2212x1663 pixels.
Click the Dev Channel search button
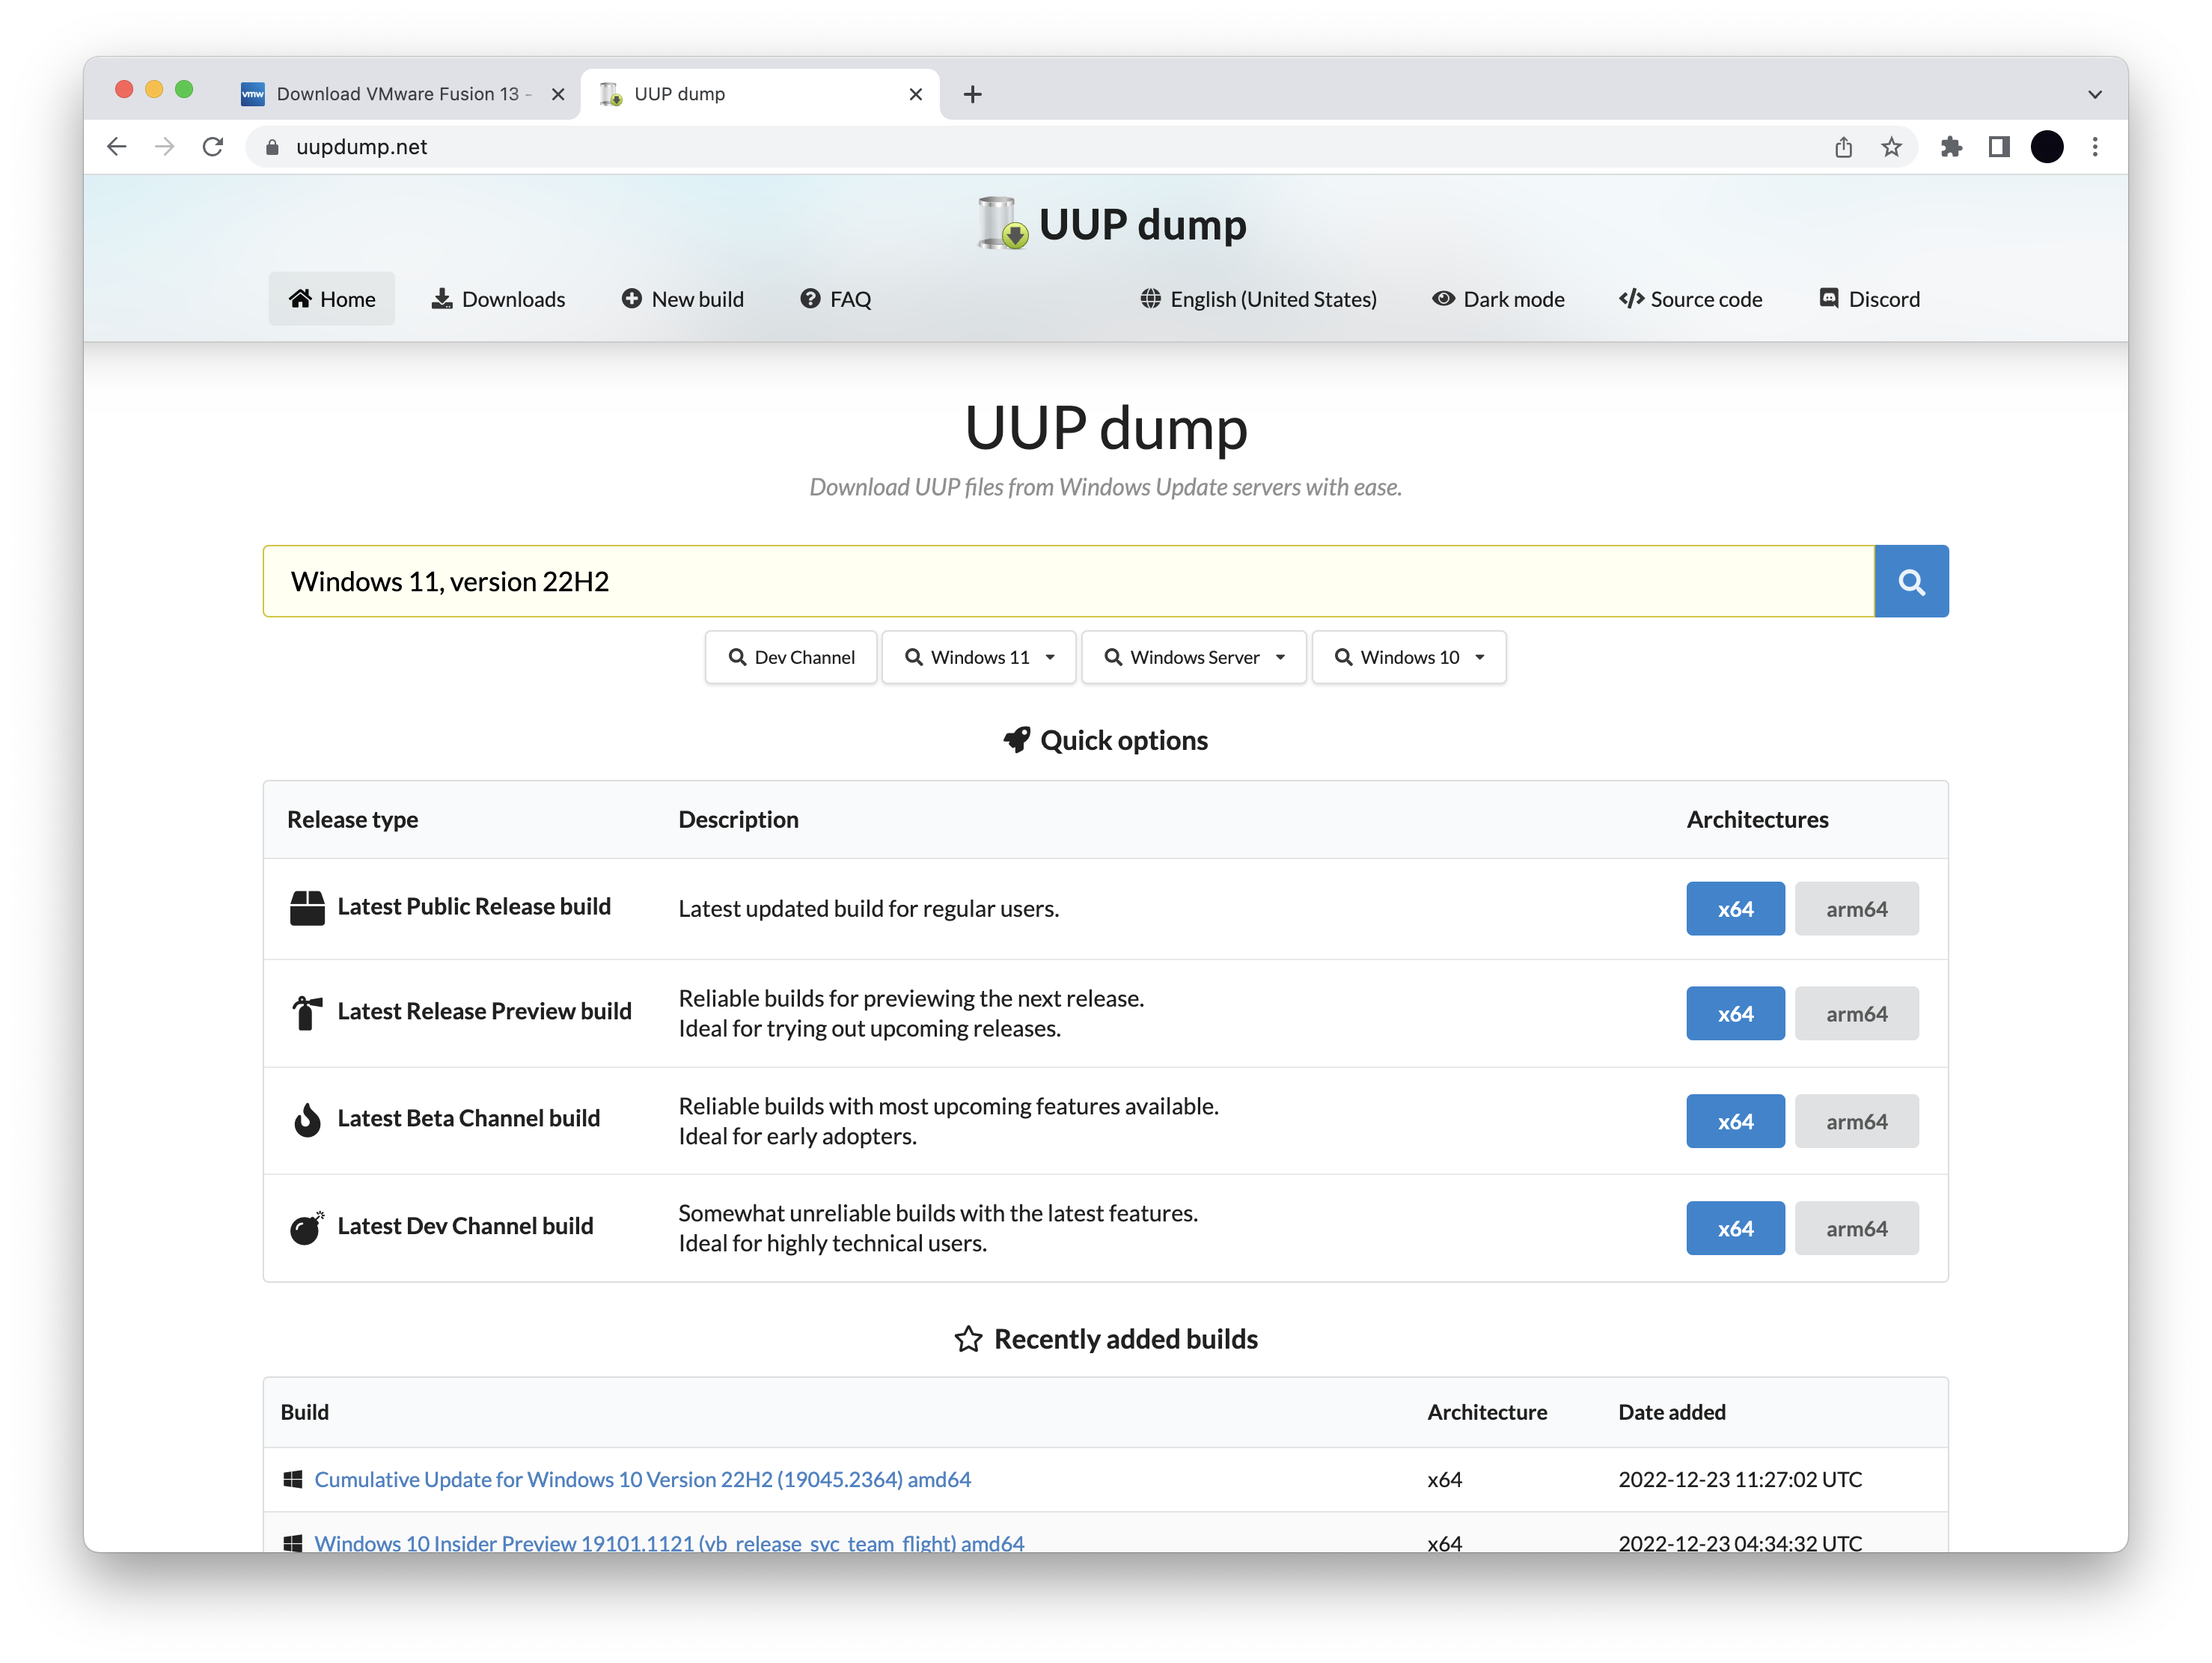click(x=790, y=657)
